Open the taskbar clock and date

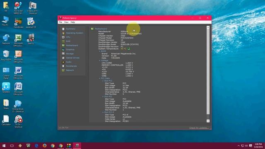(x=258, y=146)
